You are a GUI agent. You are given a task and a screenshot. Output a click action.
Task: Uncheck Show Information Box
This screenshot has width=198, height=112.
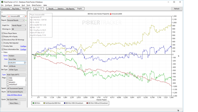coord(3,49)
